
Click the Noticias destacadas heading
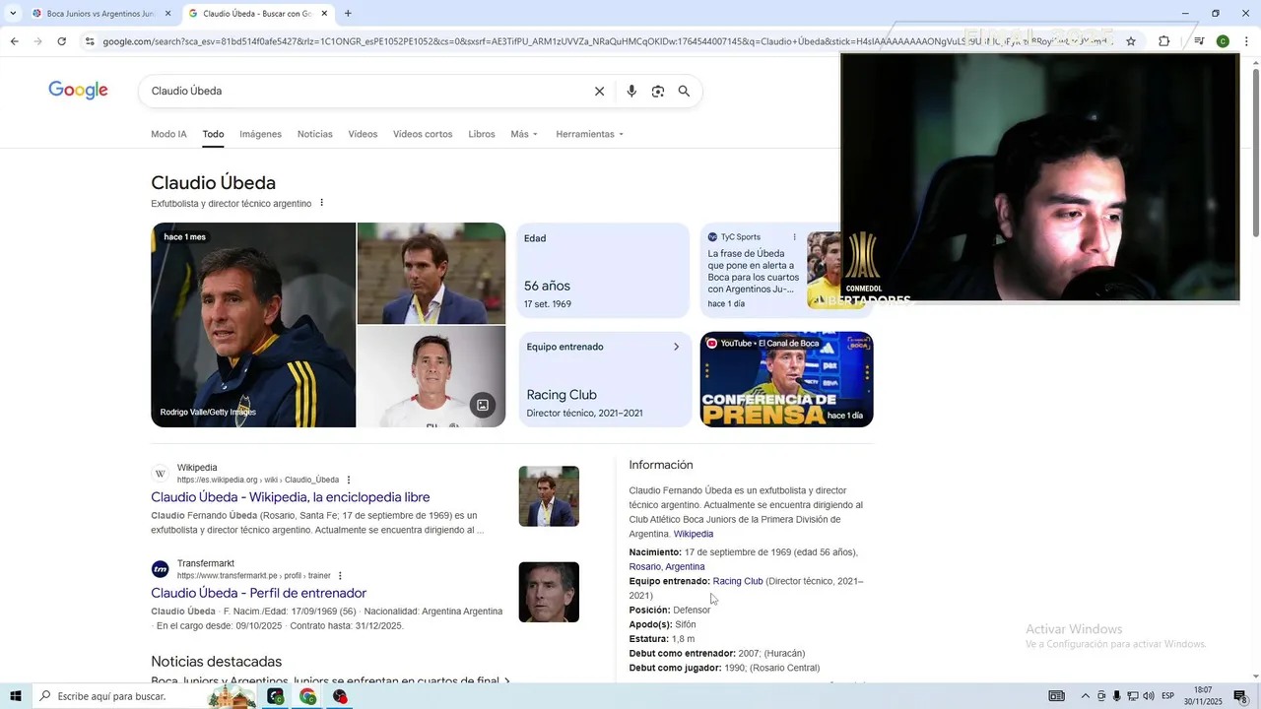point(216,662)
